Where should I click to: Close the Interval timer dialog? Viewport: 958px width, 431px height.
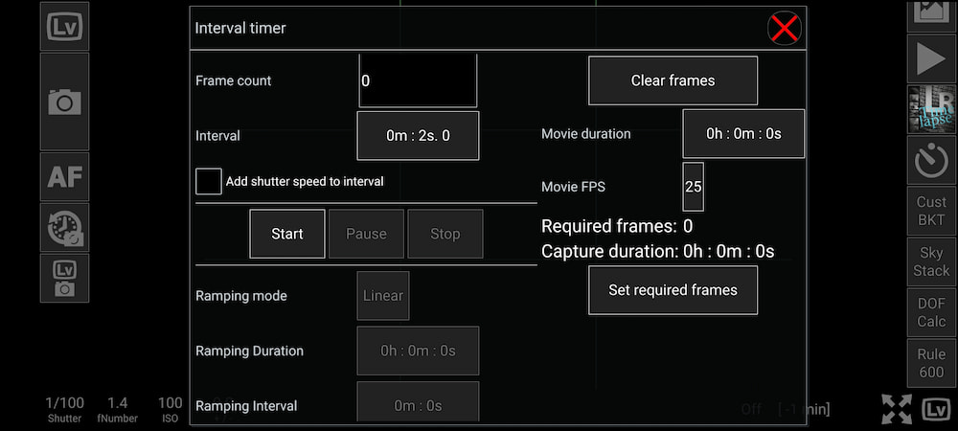[785, 29]
